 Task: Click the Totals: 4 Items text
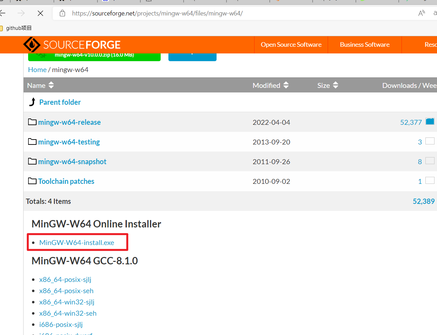[49, 201]
